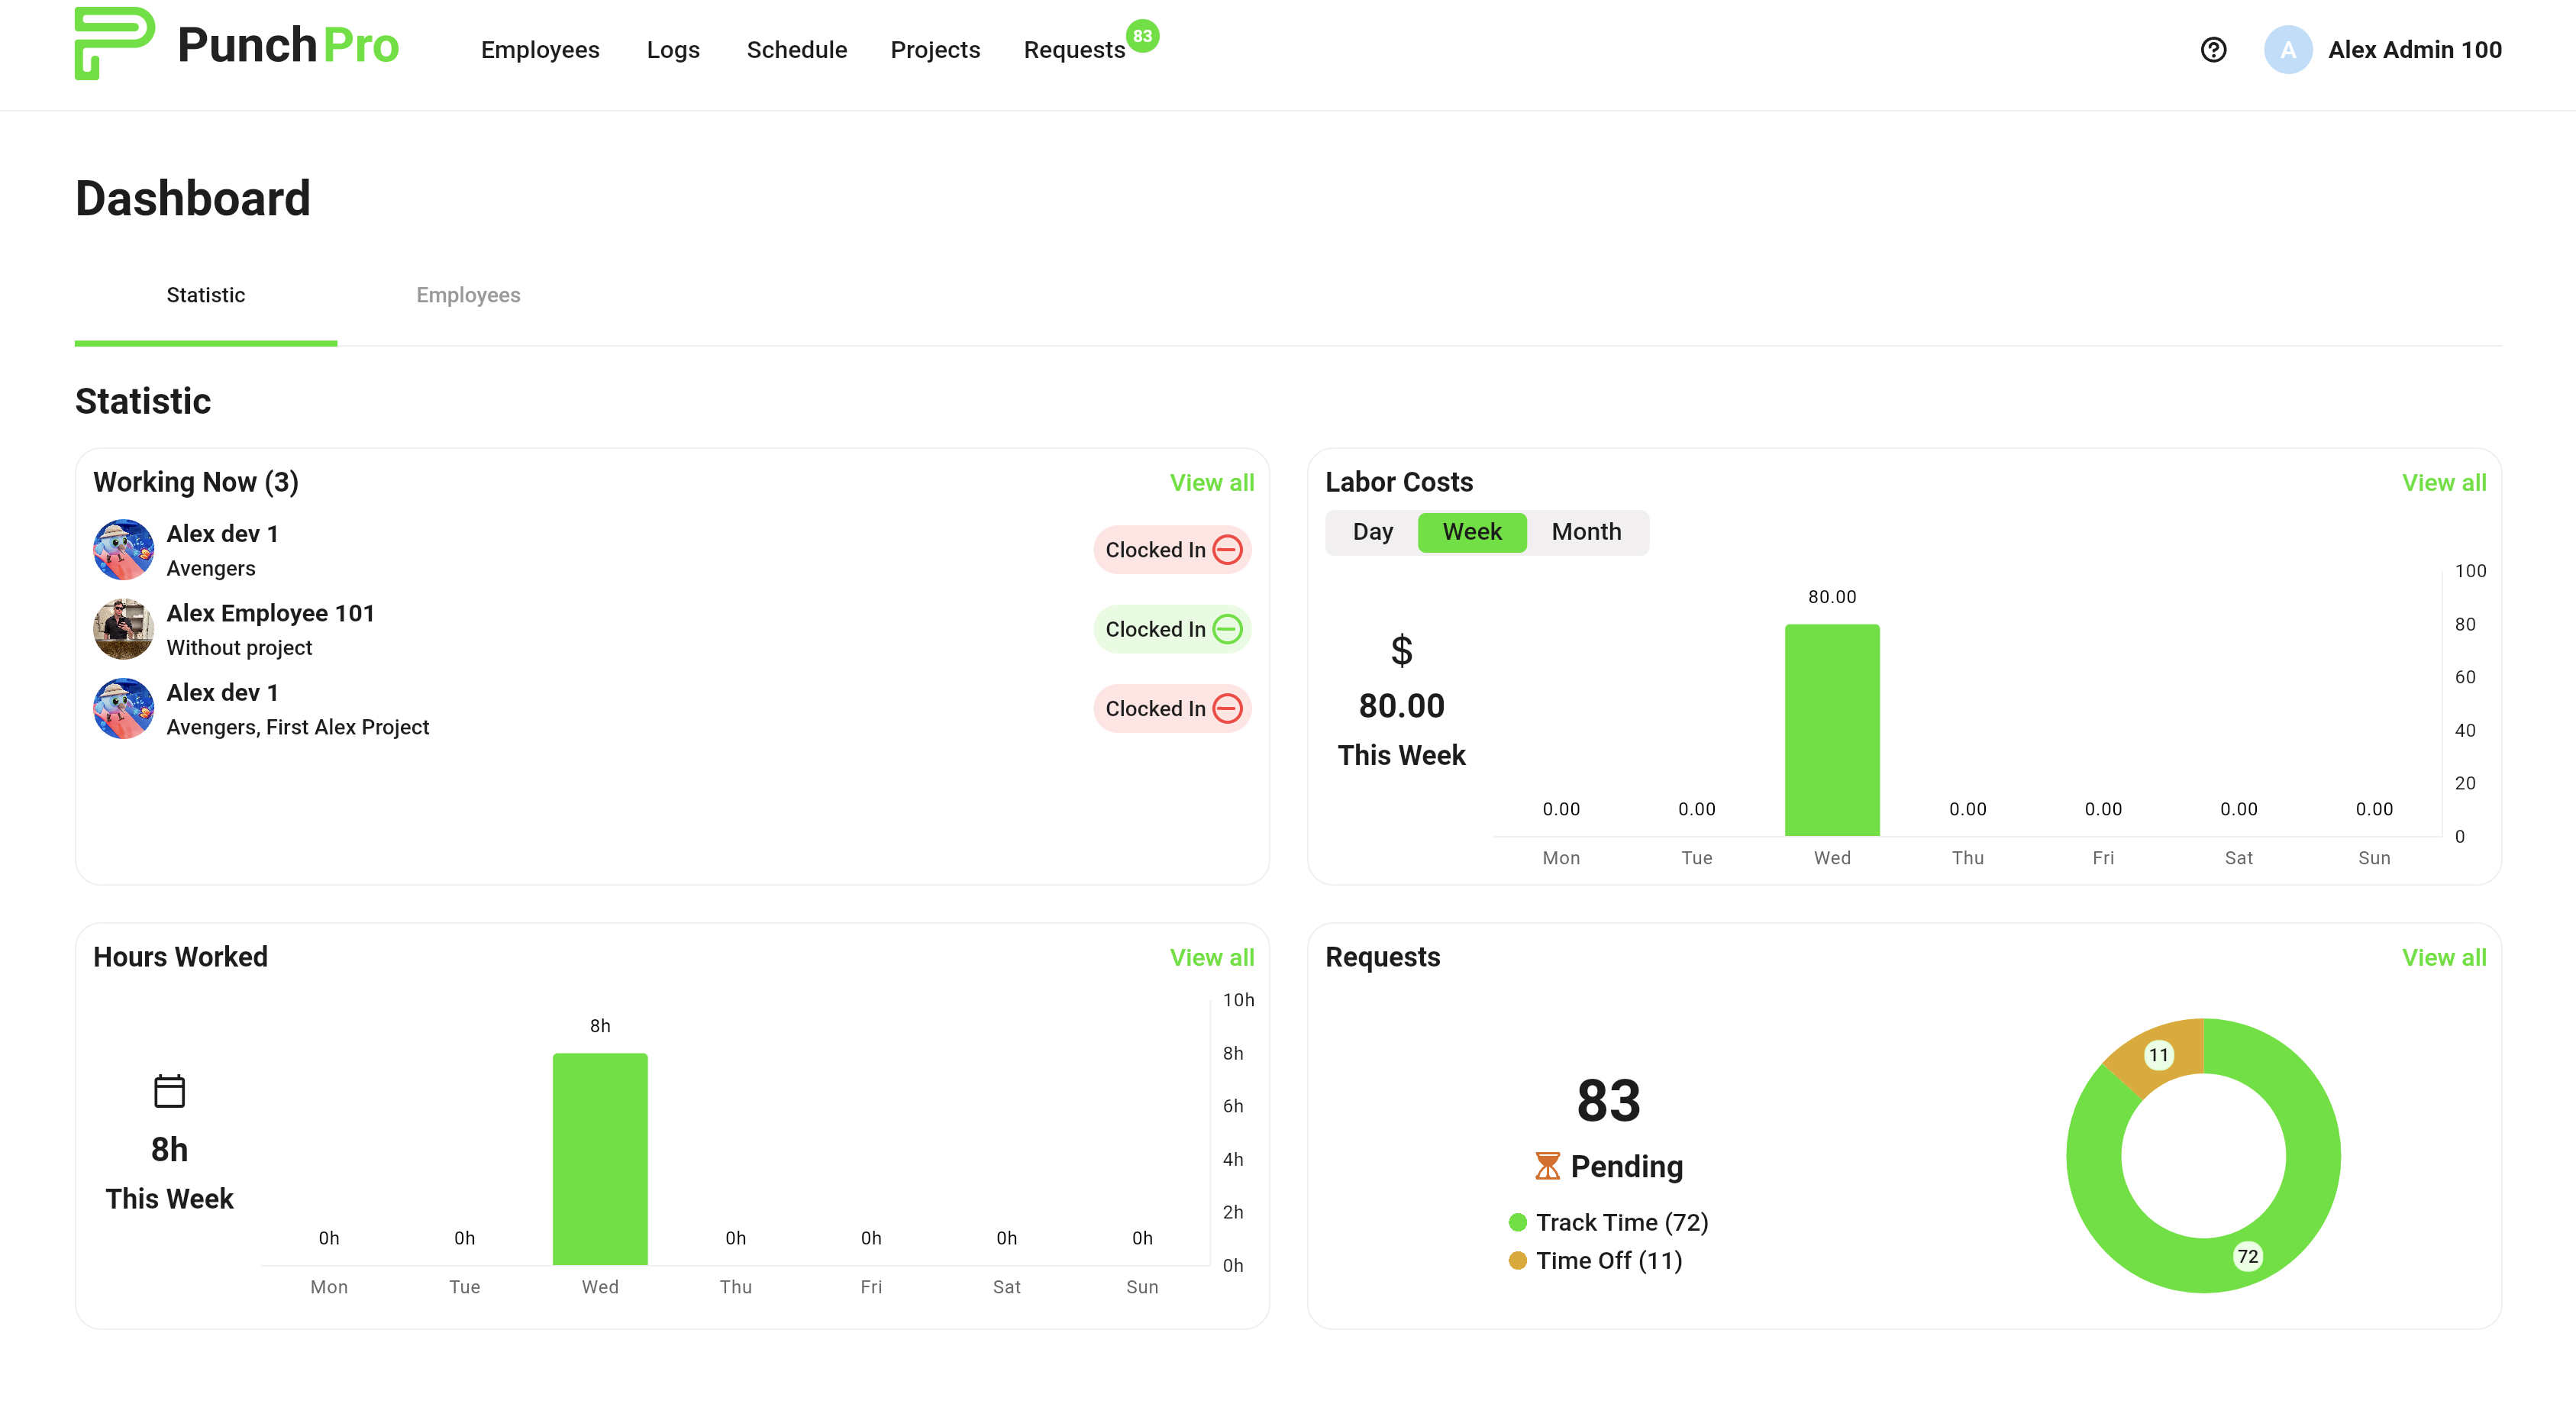Open the Employees dashboard tab
The width and height of the screenshot is (2576, 1417).
pyautogui.click(x=468, y=295)
